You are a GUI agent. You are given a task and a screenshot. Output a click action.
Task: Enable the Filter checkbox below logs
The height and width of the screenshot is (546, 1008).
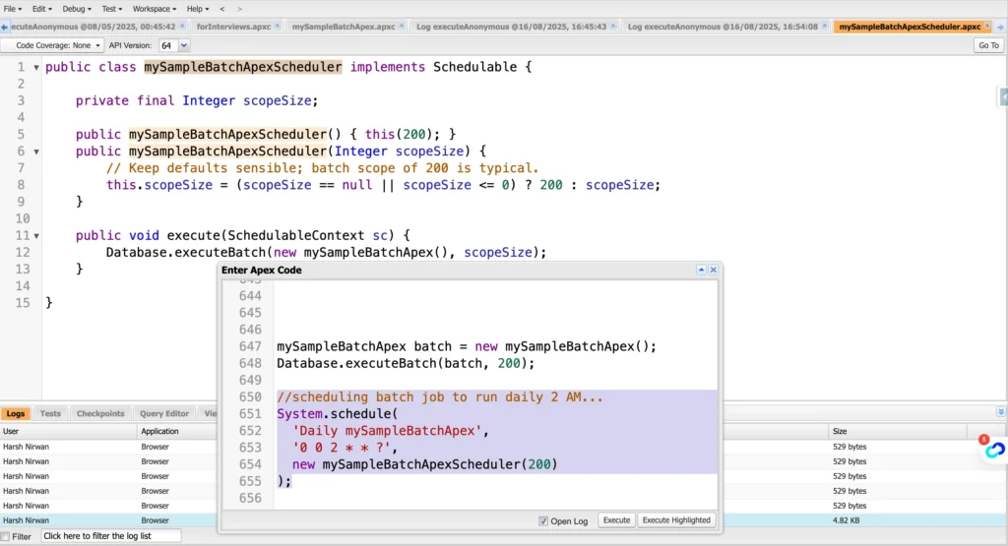pos(5,536)
